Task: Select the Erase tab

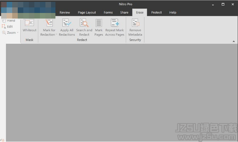Action: [x=140, y=13]
